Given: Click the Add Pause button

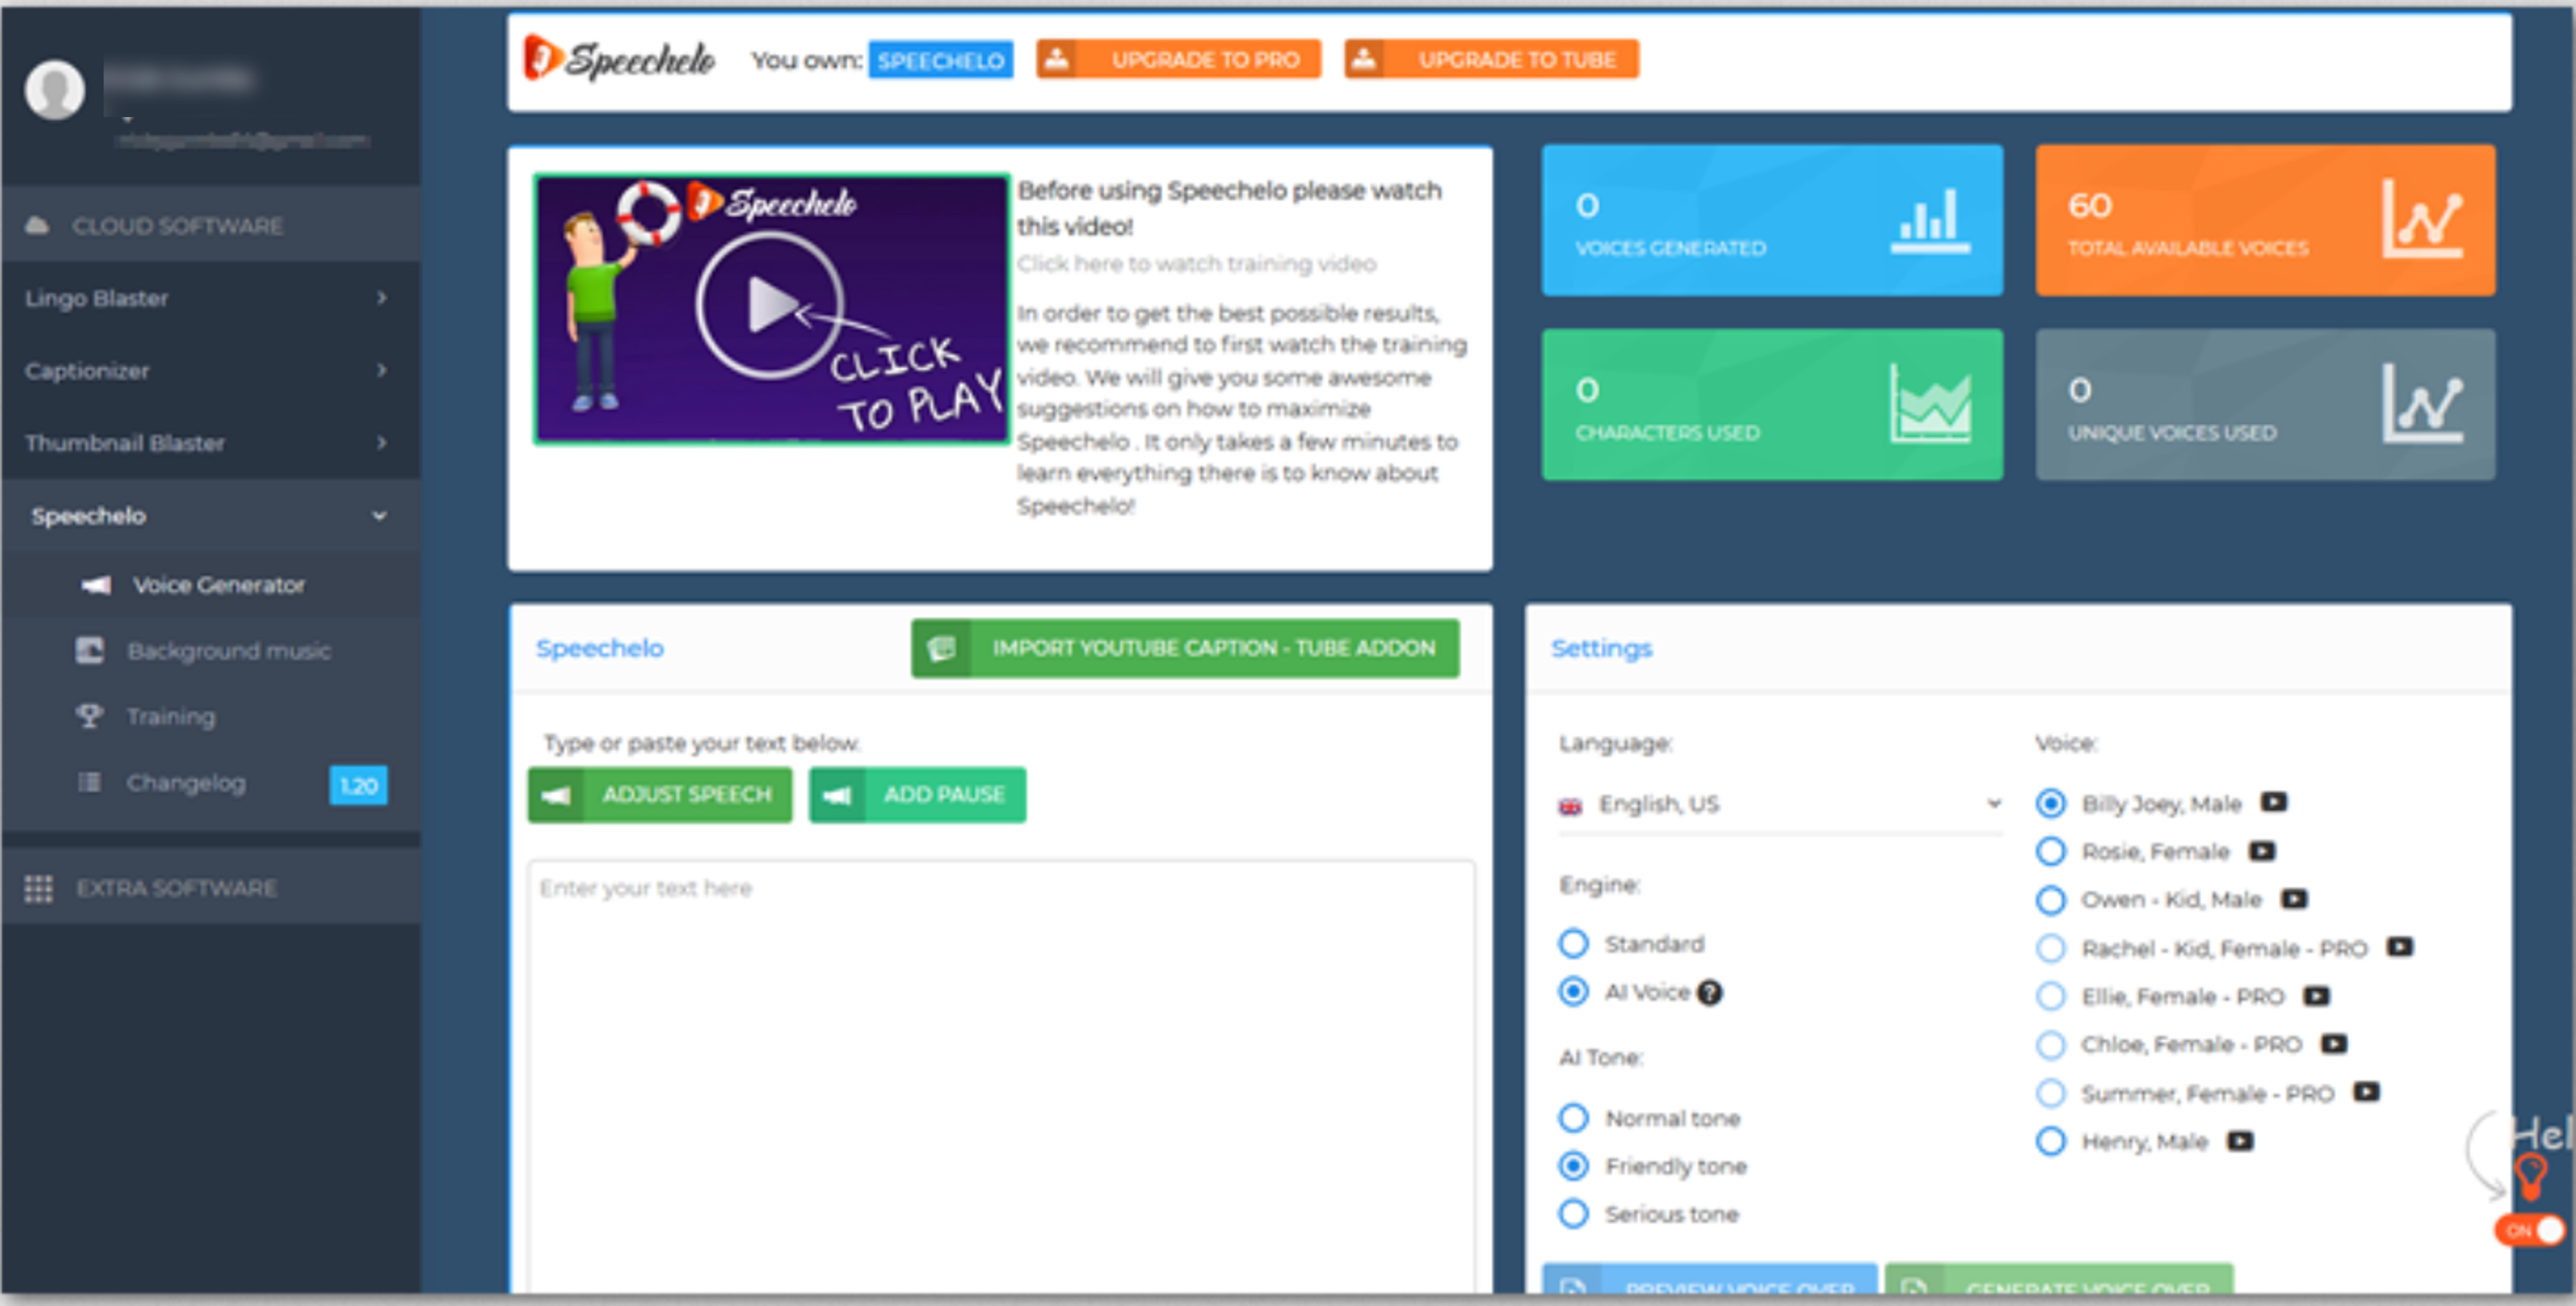Looking at the screenshot, I should coord(917,795).
